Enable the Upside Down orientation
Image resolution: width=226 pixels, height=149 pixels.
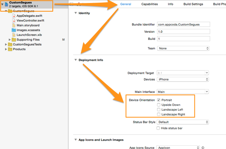159,105
